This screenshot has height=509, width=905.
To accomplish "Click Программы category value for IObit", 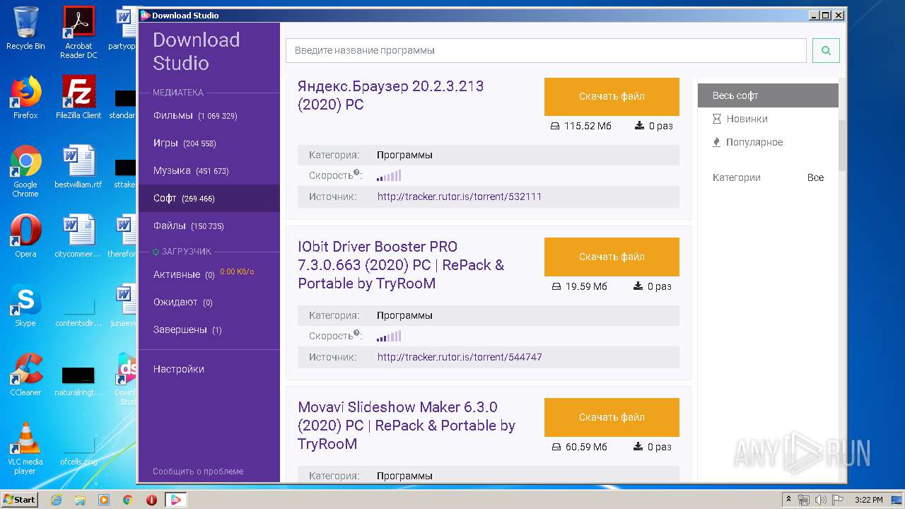I will click(x=404, y=315).
